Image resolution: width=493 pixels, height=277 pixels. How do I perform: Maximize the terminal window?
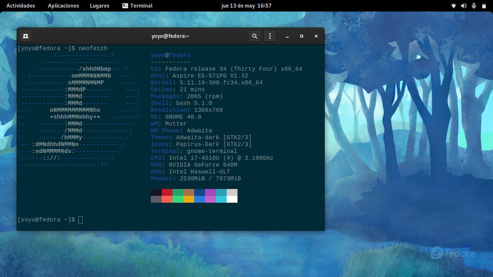point(302,36)
